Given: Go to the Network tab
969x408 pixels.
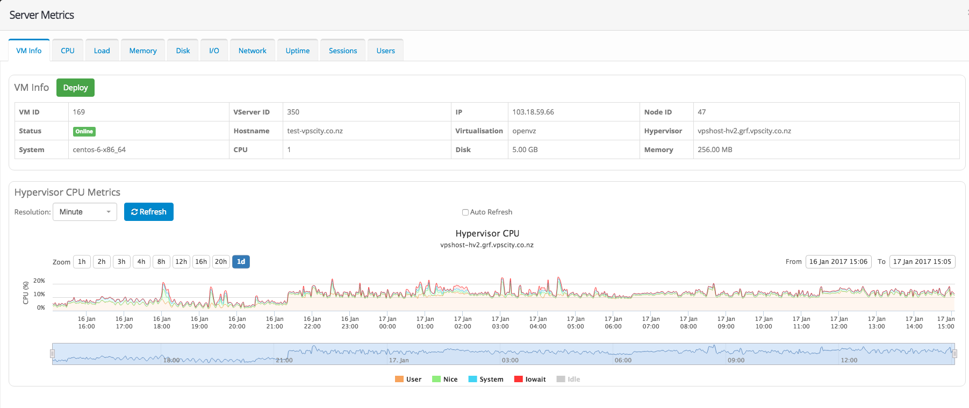Looking at the screenshot, I should [253, 51].
